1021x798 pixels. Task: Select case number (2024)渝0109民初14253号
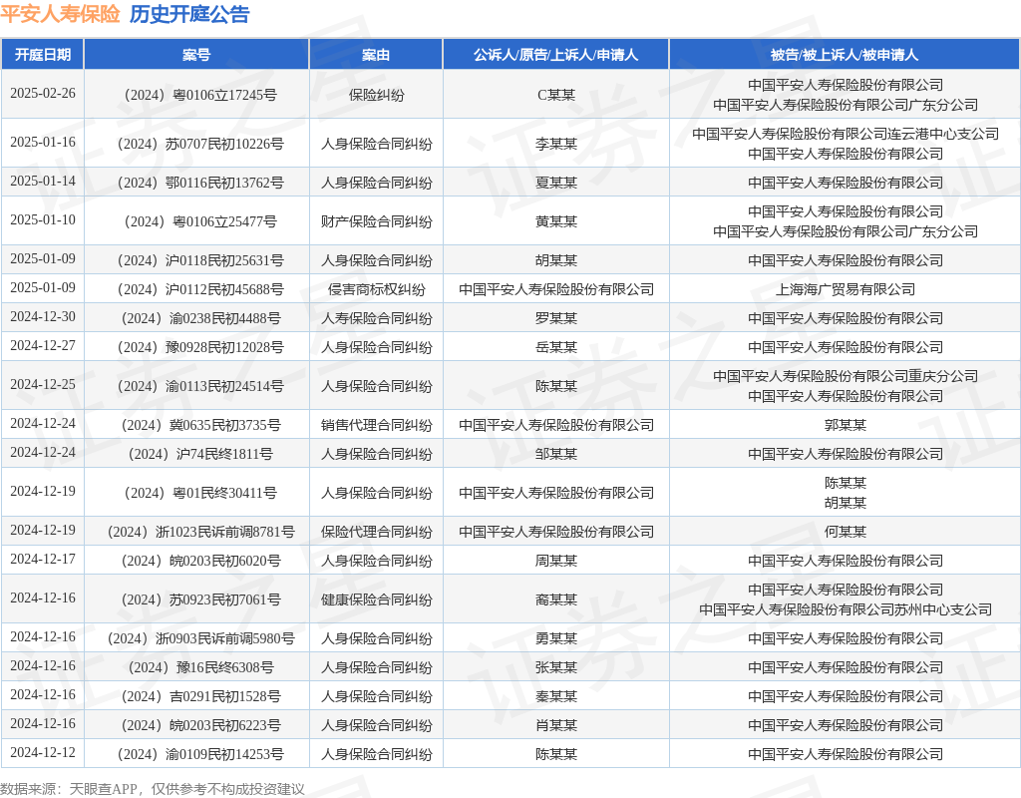tap(200, 754)
